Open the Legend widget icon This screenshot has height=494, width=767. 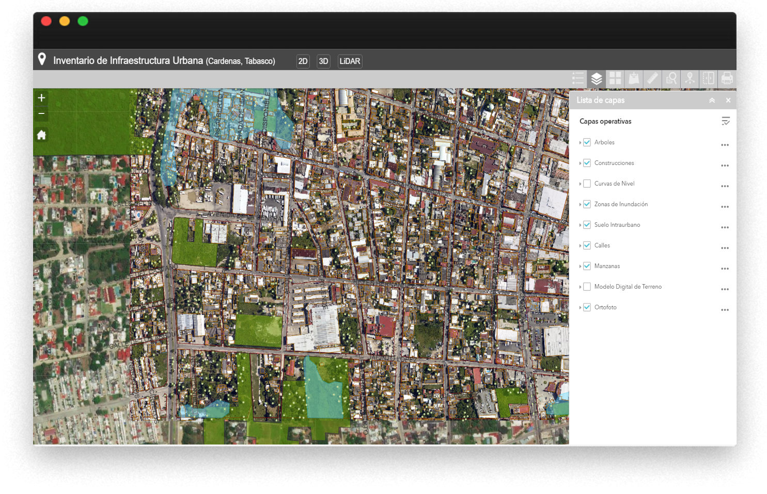578,78
